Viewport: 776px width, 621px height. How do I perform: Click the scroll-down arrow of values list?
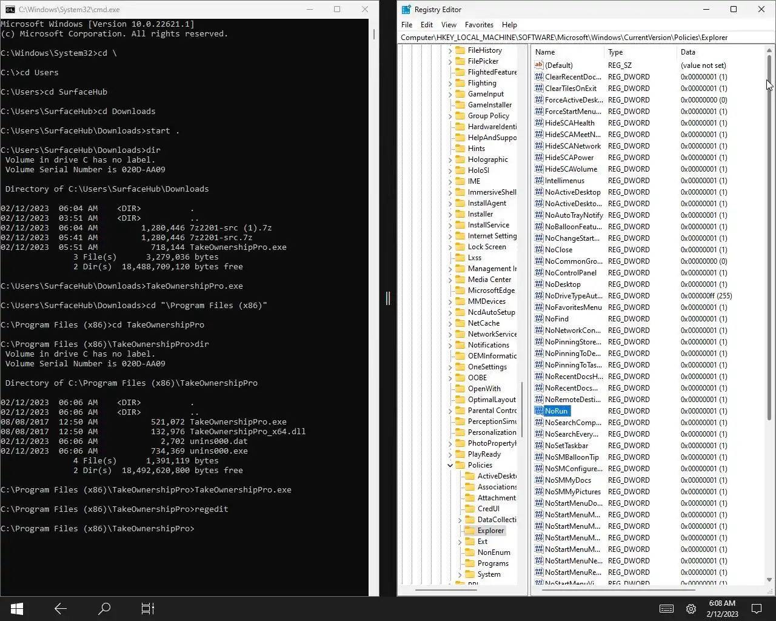[x=769, y=580]
